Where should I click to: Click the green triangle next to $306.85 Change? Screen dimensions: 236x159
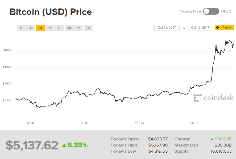tap(212, 139)
